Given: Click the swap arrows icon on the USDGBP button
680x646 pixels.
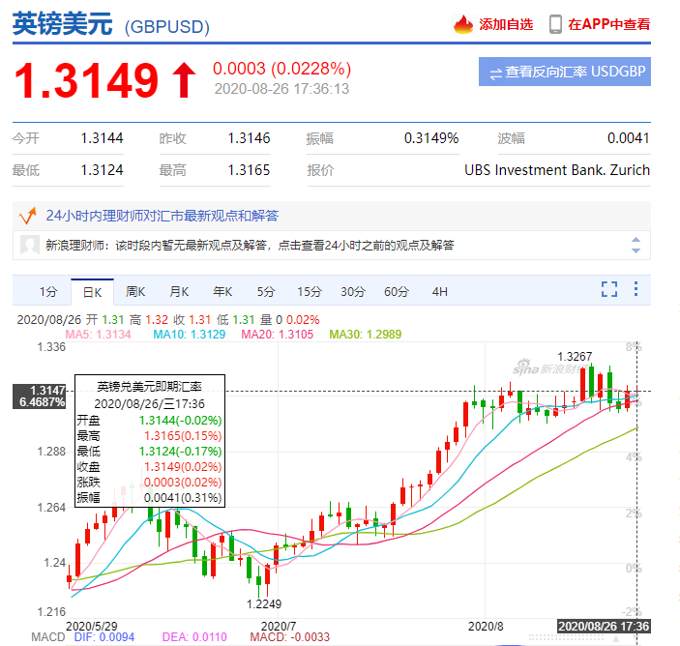Looking at the screenshot, I should [495, 73].
